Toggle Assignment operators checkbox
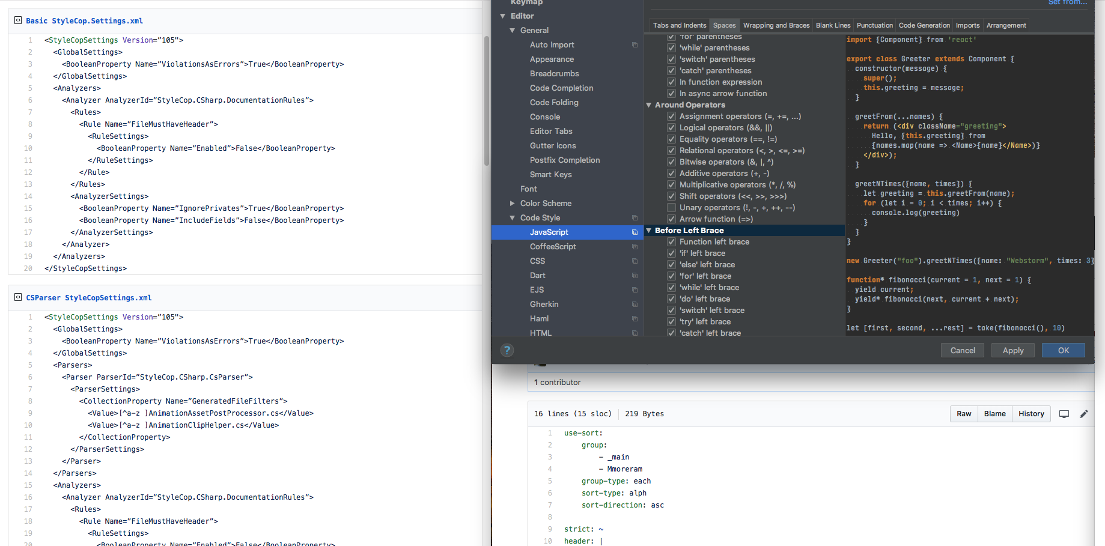1105x546 pixels. (672, 117)
